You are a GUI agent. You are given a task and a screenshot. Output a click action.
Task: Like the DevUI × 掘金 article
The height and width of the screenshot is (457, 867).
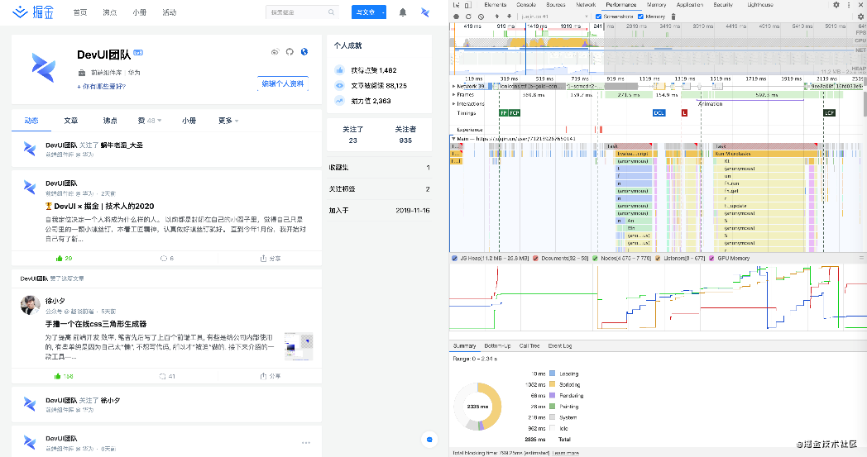(64, 258)
